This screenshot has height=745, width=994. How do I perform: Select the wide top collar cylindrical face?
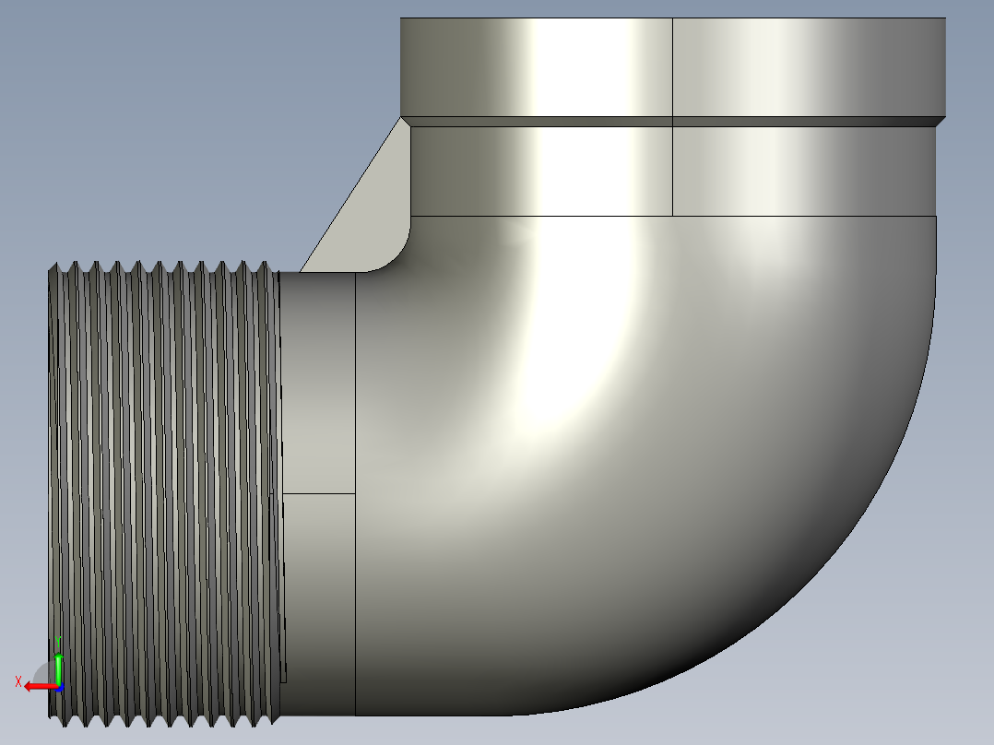673,67
